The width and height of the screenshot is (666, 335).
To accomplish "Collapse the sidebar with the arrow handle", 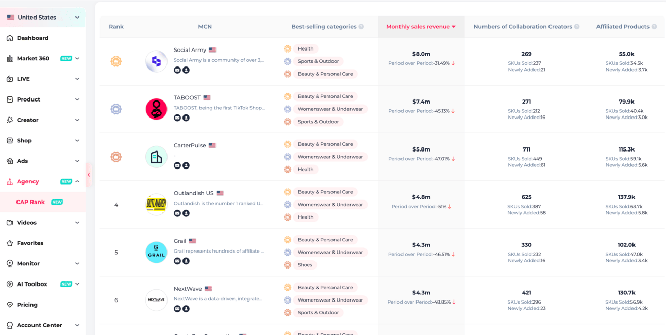I will pyautogui.click(x=89, y=175).
